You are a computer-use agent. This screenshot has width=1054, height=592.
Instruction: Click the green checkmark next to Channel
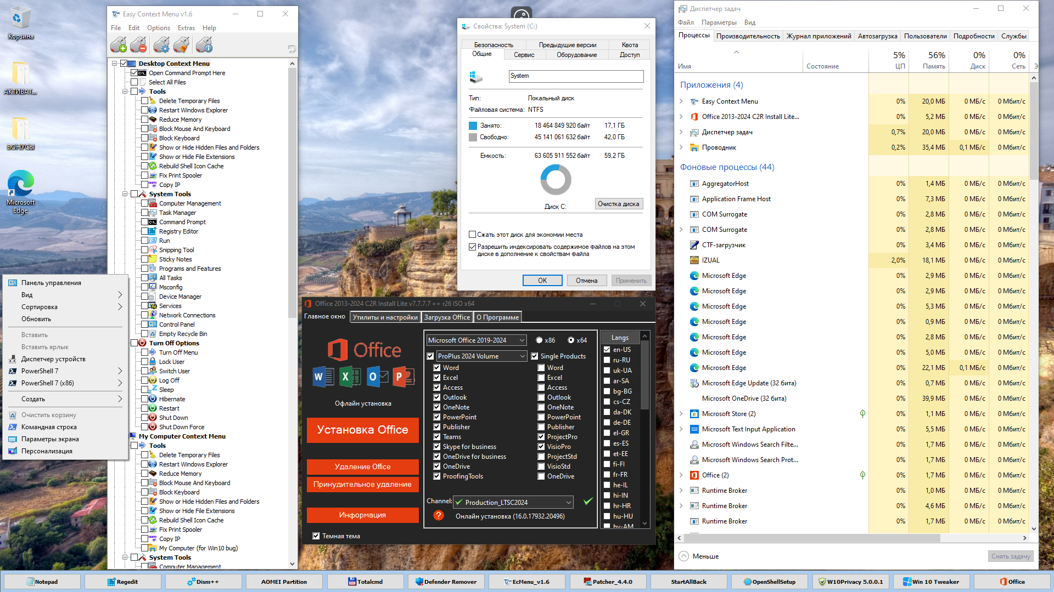click(587, 501)
